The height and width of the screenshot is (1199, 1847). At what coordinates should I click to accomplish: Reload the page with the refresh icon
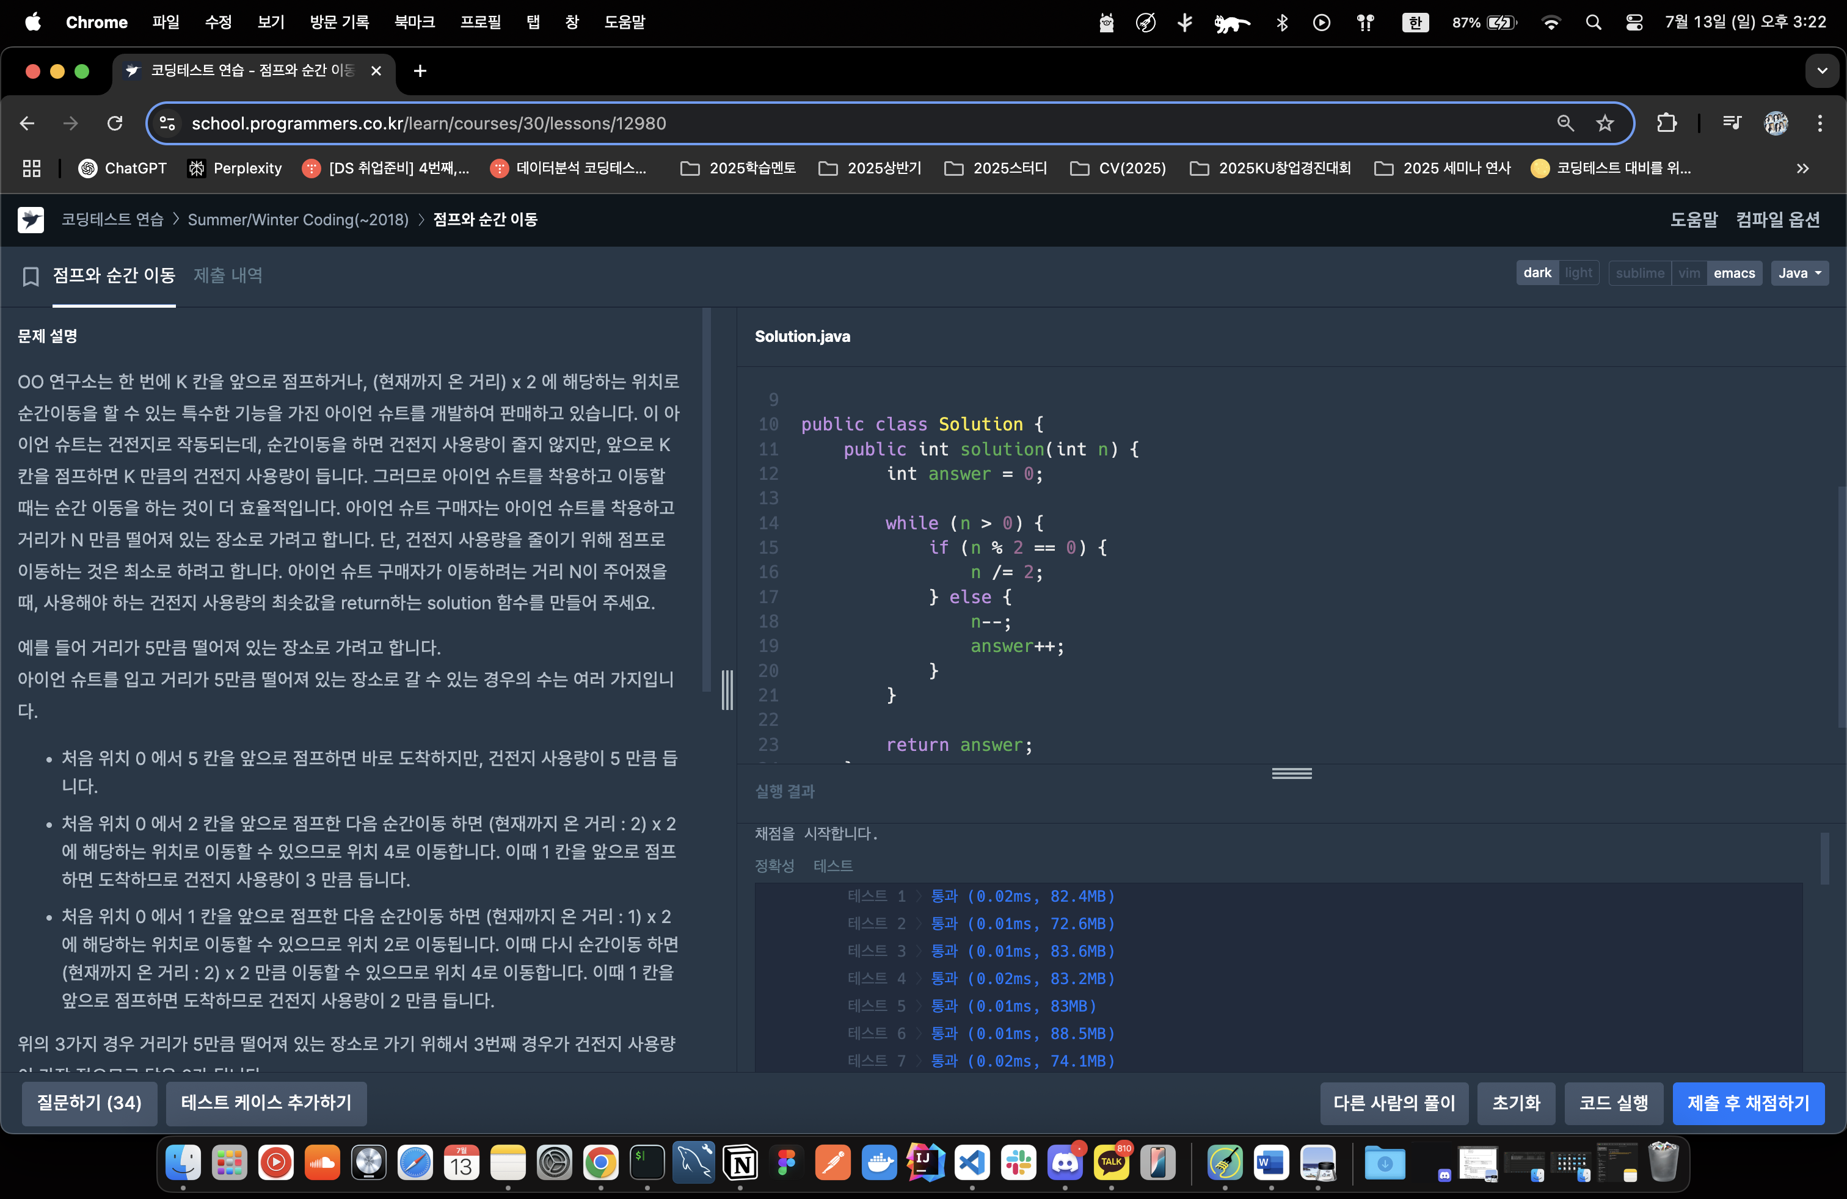click(x=115, y=123)
